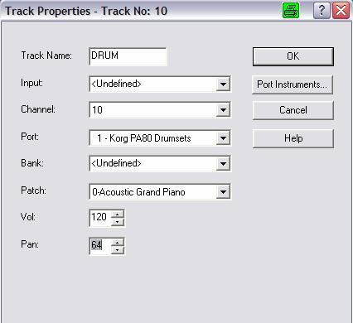
Task: Click the Vol field showing 120
Action: (x=100, y=218)
